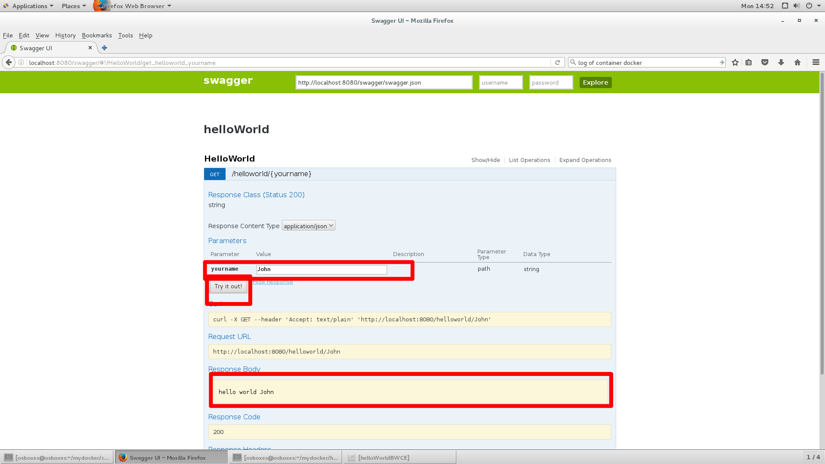Expand the Places menu
This screenshot has height=464, width=825.
pos(73,6)
